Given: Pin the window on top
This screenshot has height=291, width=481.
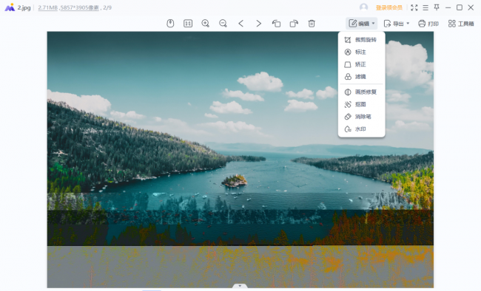Looking at the screenshot, I should coord(437,7).
